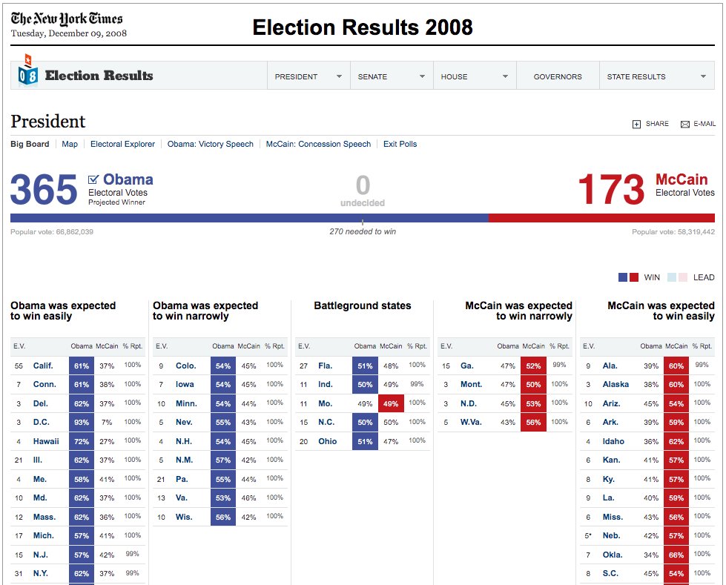The height and width of the screenshot is (585, 726).
Task: Open the Conn. state results
Action: pos(44,384)
